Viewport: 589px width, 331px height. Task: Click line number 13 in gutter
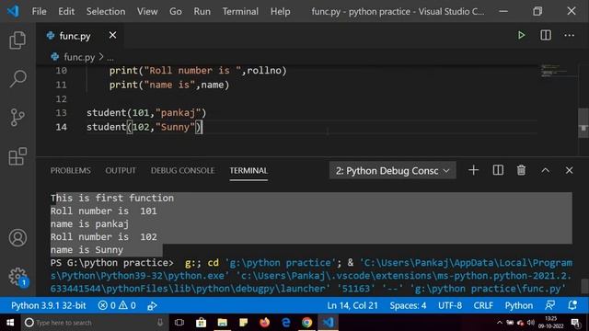click(62, 112)
